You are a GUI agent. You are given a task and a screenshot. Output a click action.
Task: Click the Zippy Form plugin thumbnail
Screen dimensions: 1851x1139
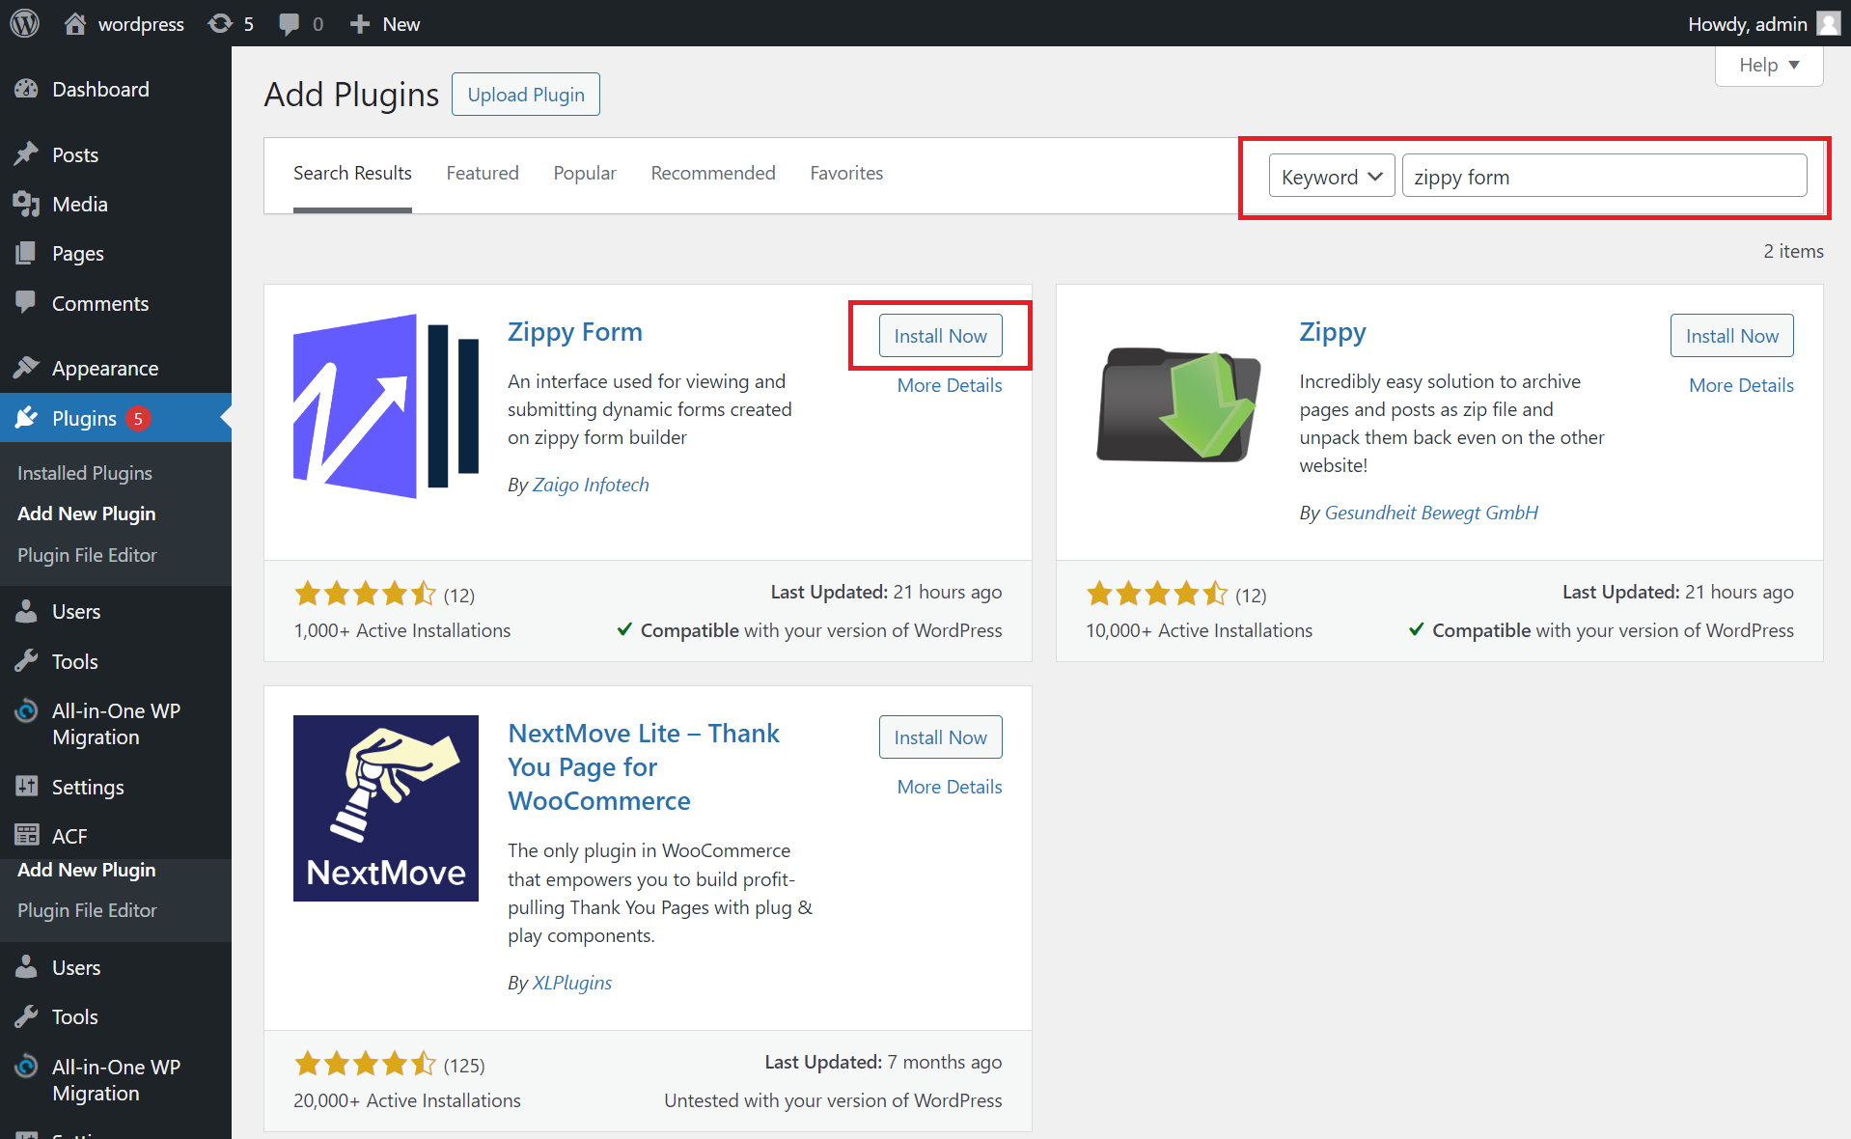coord(385,405)
